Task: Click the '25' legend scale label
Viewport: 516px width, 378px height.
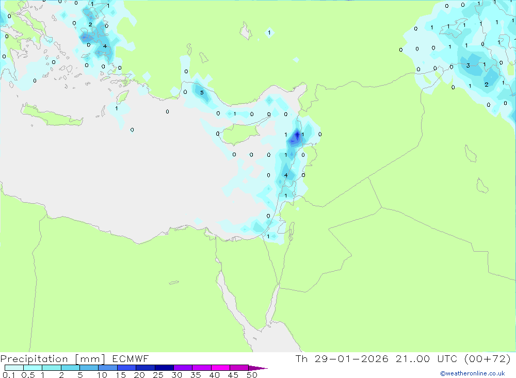Action: click(158, 375)
